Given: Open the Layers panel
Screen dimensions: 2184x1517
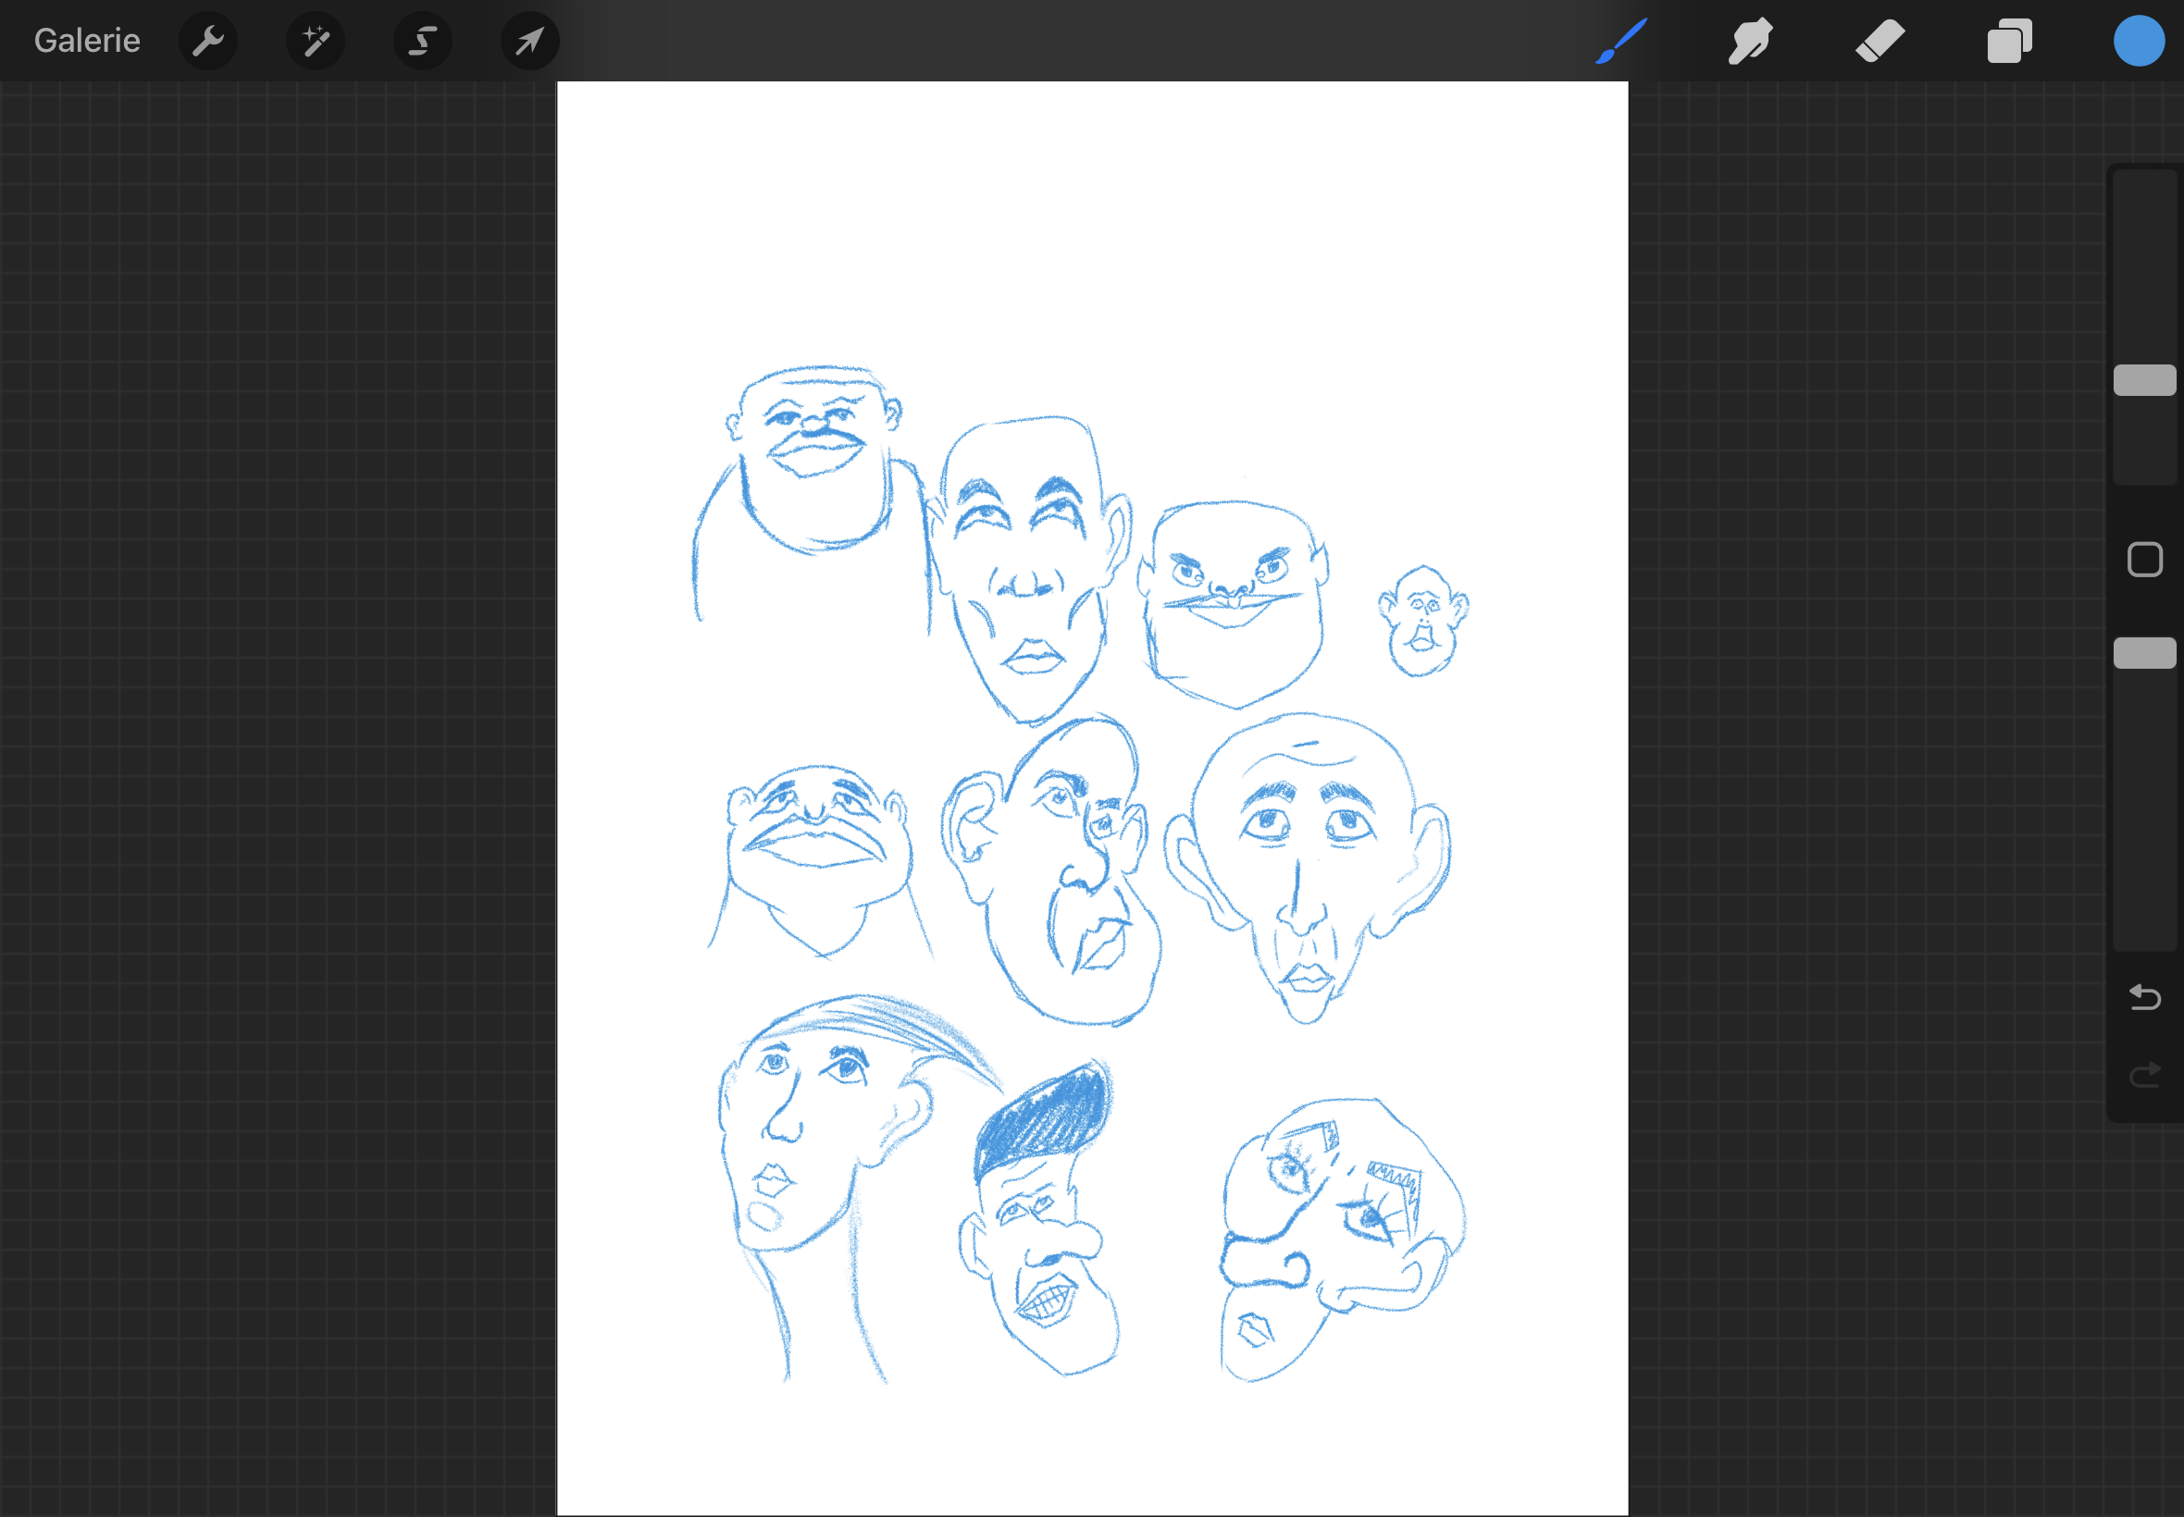Looking at the screenshot, I should pos(2009,41).
